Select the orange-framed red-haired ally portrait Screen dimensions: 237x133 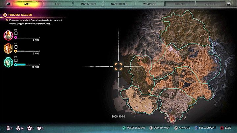click(x=8, y=48)
